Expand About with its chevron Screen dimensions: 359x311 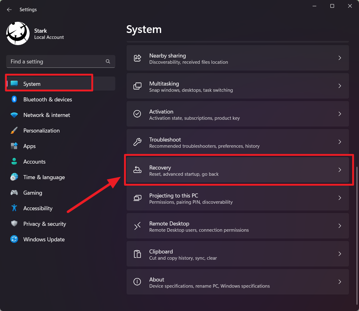coord(340,282)
